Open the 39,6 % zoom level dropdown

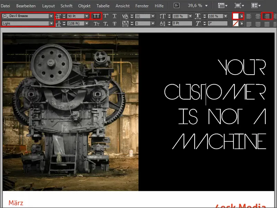[x=206, y=6]
